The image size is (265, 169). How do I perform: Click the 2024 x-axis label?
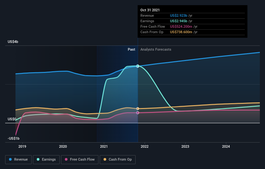point(226,146)
